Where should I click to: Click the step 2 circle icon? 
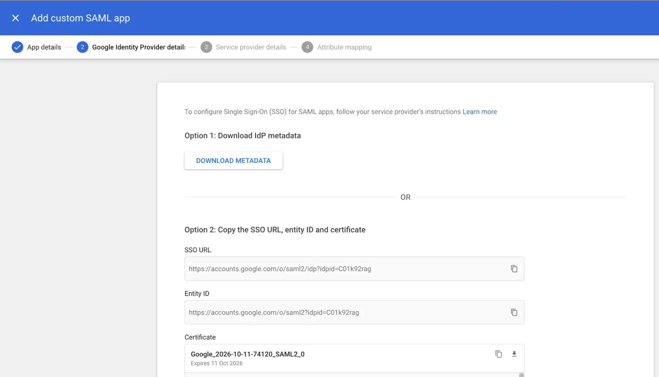(82, 47)
